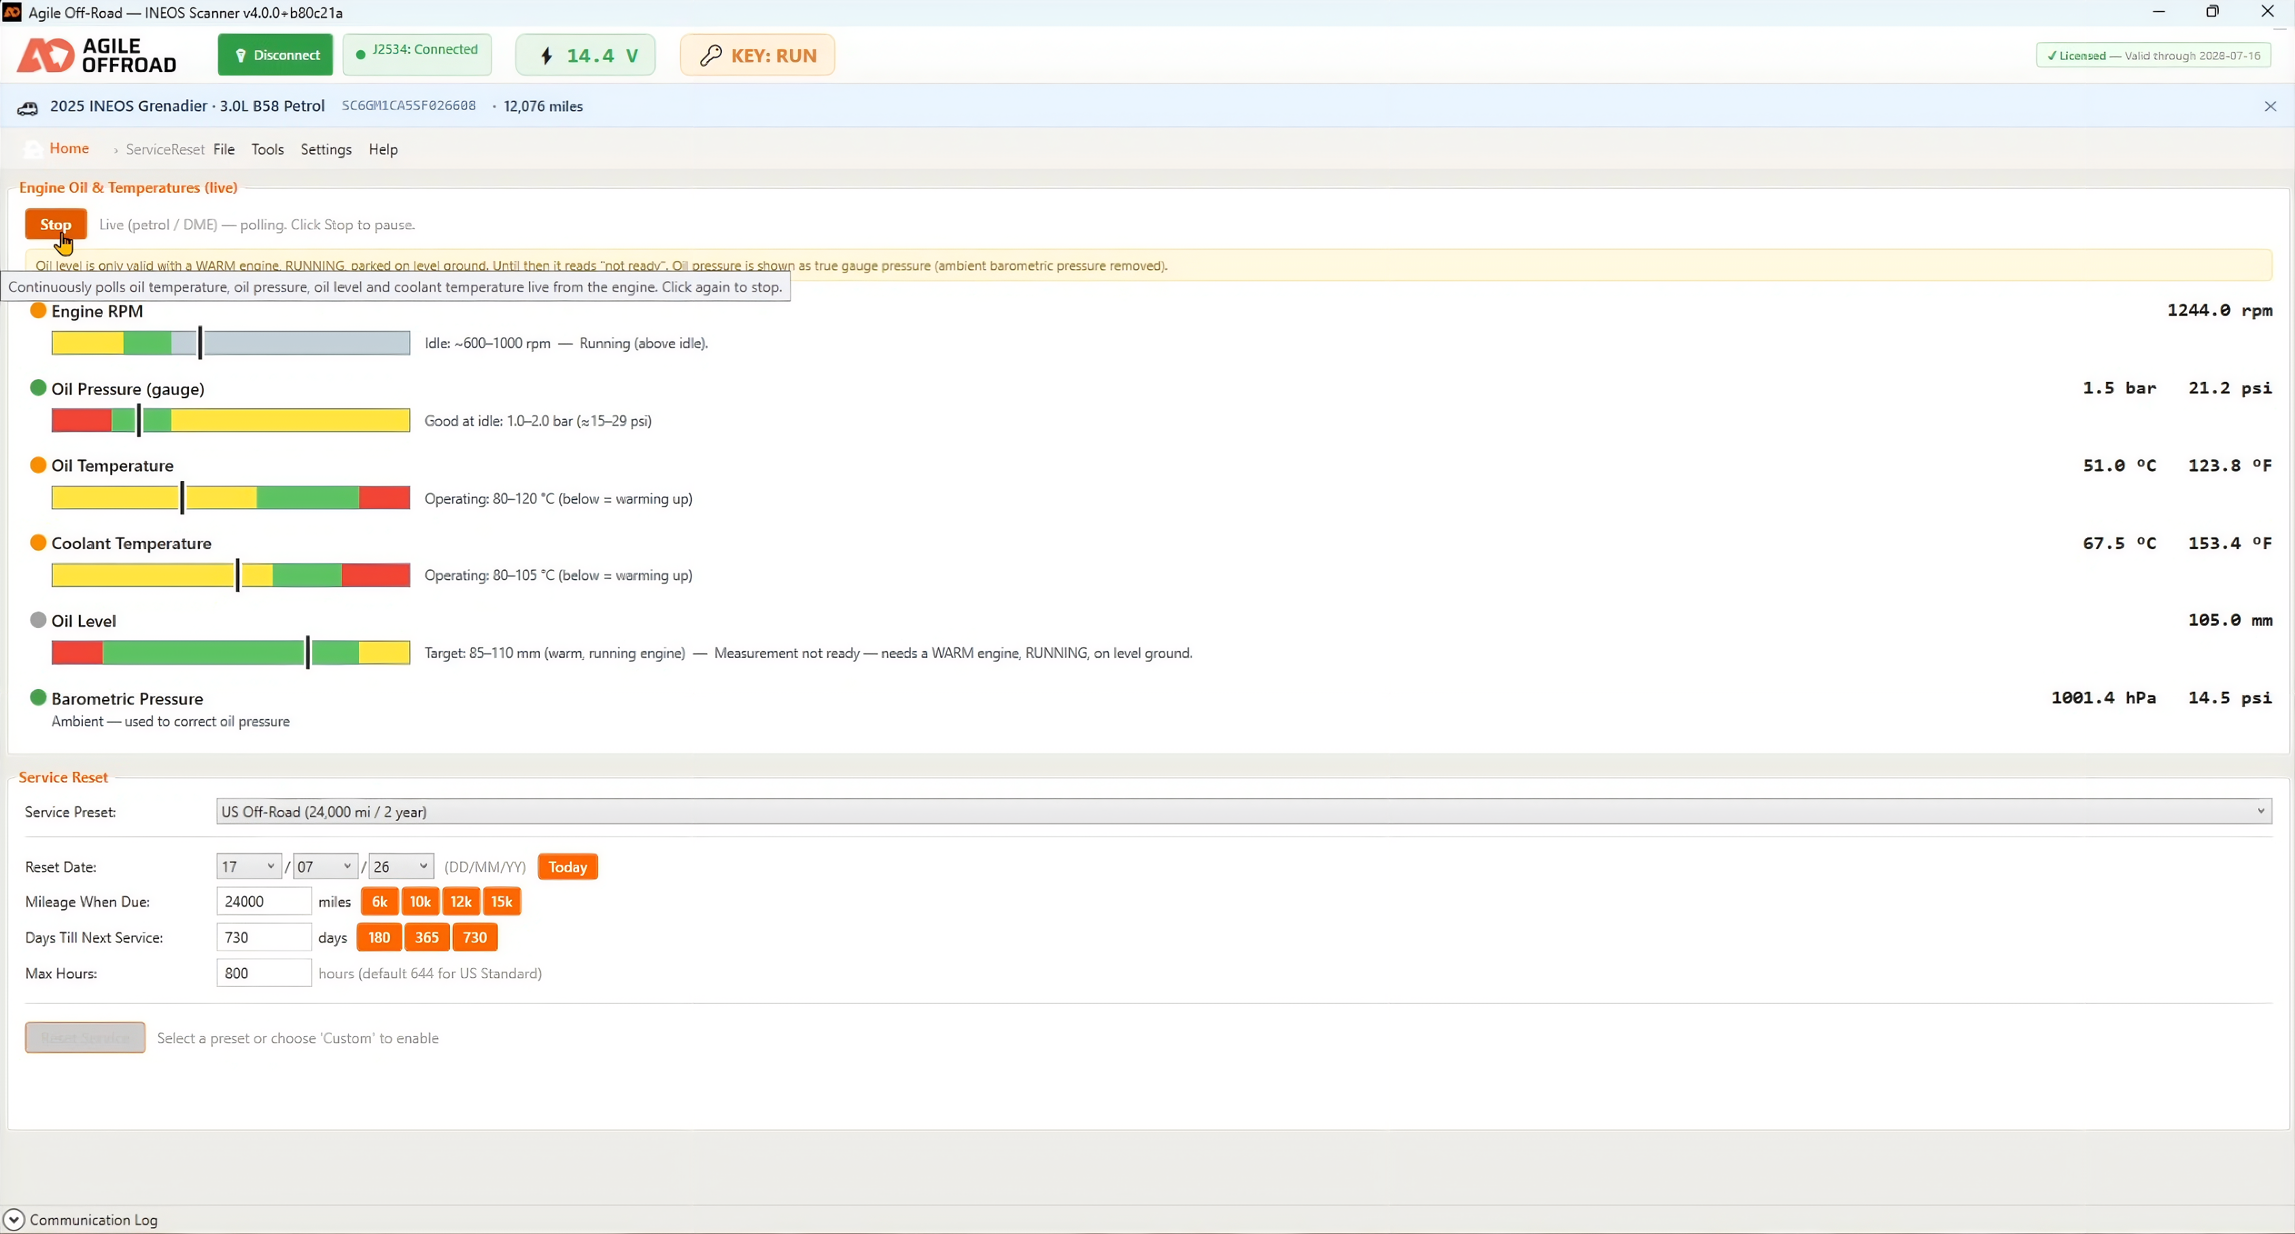Screen dimensions: 2295x1234
Task: Click the Oil Temperature gauge bar
Action: tap(230, 497)
